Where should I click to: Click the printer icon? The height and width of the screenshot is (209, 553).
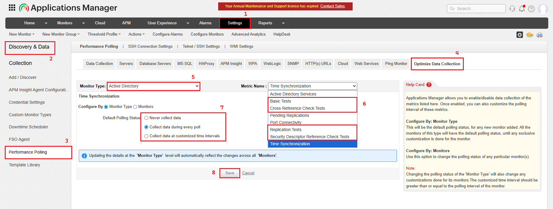click(540, 35)
